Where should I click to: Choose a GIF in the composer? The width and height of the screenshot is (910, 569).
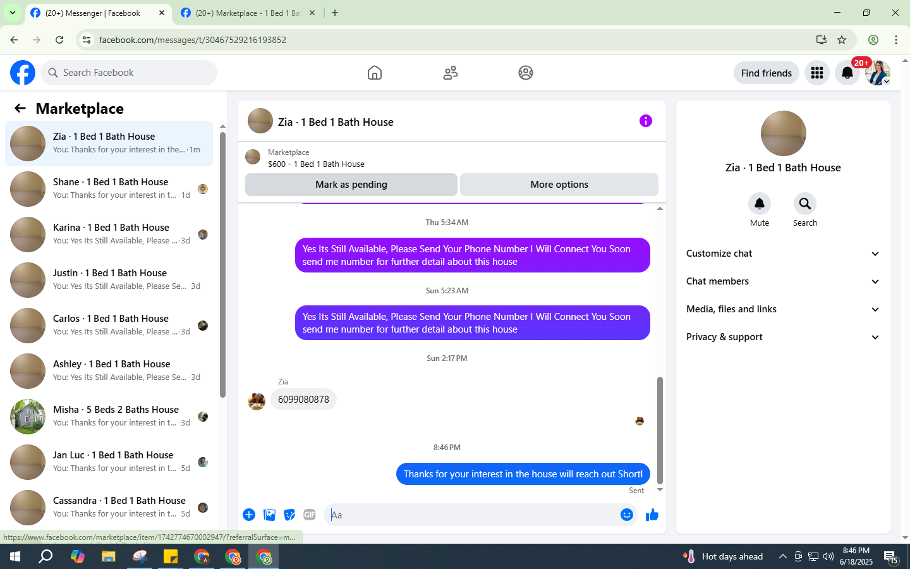[x=310, y=515]
